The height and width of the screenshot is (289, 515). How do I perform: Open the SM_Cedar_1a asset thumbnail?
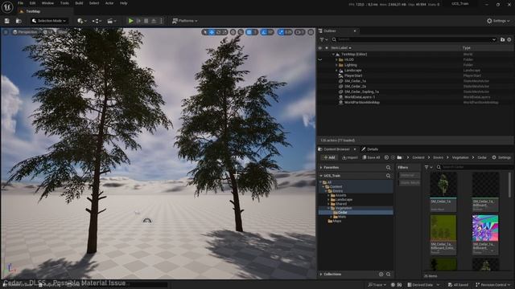point(443,185)
